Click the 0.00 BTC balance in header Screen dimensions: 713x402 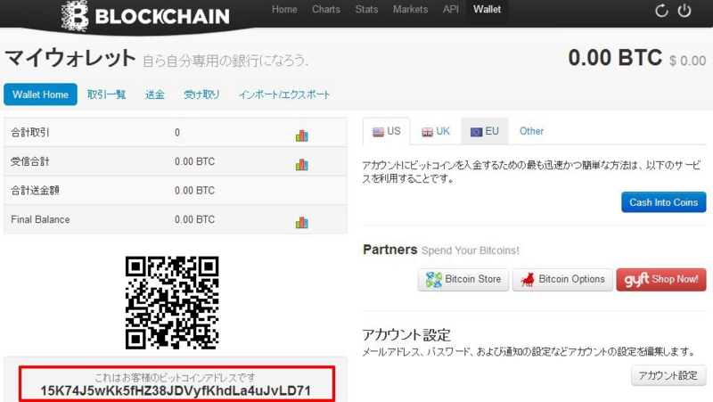(615, 58)
